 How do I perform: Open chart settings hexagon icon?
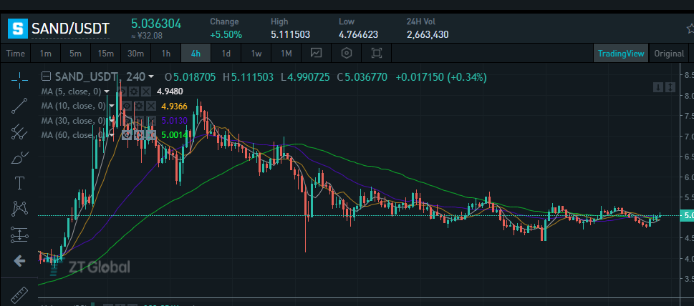[347, 54]
